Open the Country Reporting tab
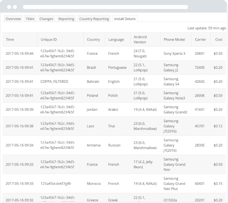228x203 pixels. pyautogui.click(x=94, y=19)
